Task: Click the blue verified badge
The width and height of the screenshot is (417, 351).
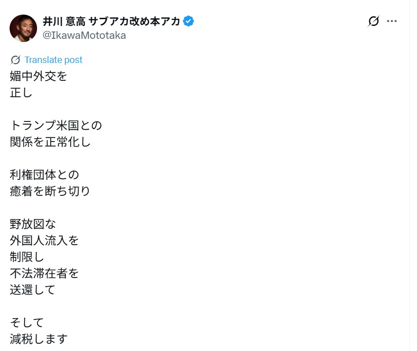Action: coord(188,21)
